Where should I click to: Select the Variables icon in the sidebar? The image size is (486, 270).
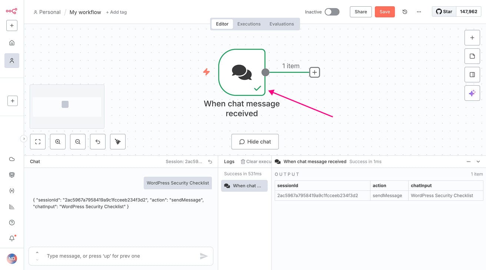point(11,191)
